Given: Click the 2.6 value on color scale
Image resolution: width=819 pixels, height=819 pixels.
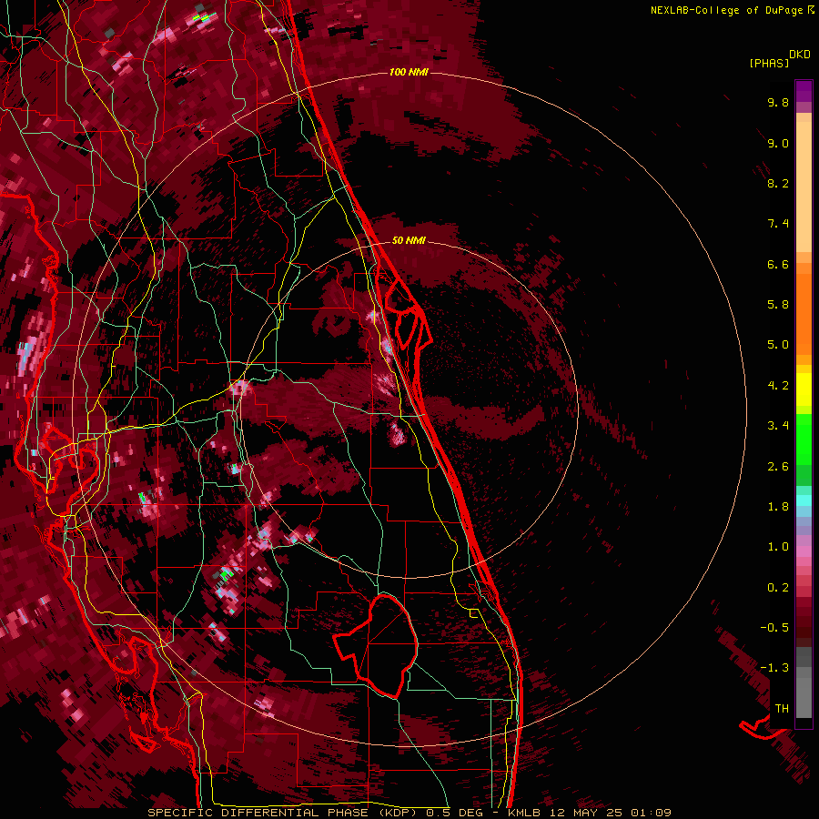Looking at the screenshot, I should pyautogui.click(x=778, y=467).
